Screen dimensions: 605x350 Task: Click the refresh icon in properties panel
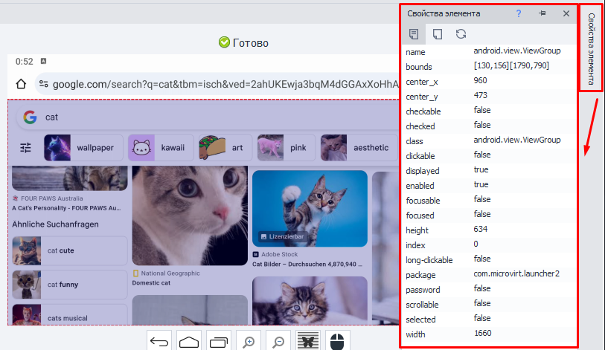tap(461, 33)
